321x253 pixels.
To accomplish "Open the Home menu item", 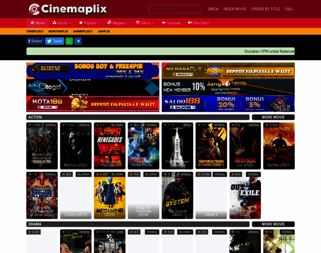I will [38, 23].
